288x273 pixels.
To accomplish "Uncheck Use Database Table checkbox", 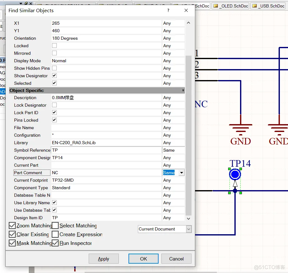I will [x=54, y=210].
